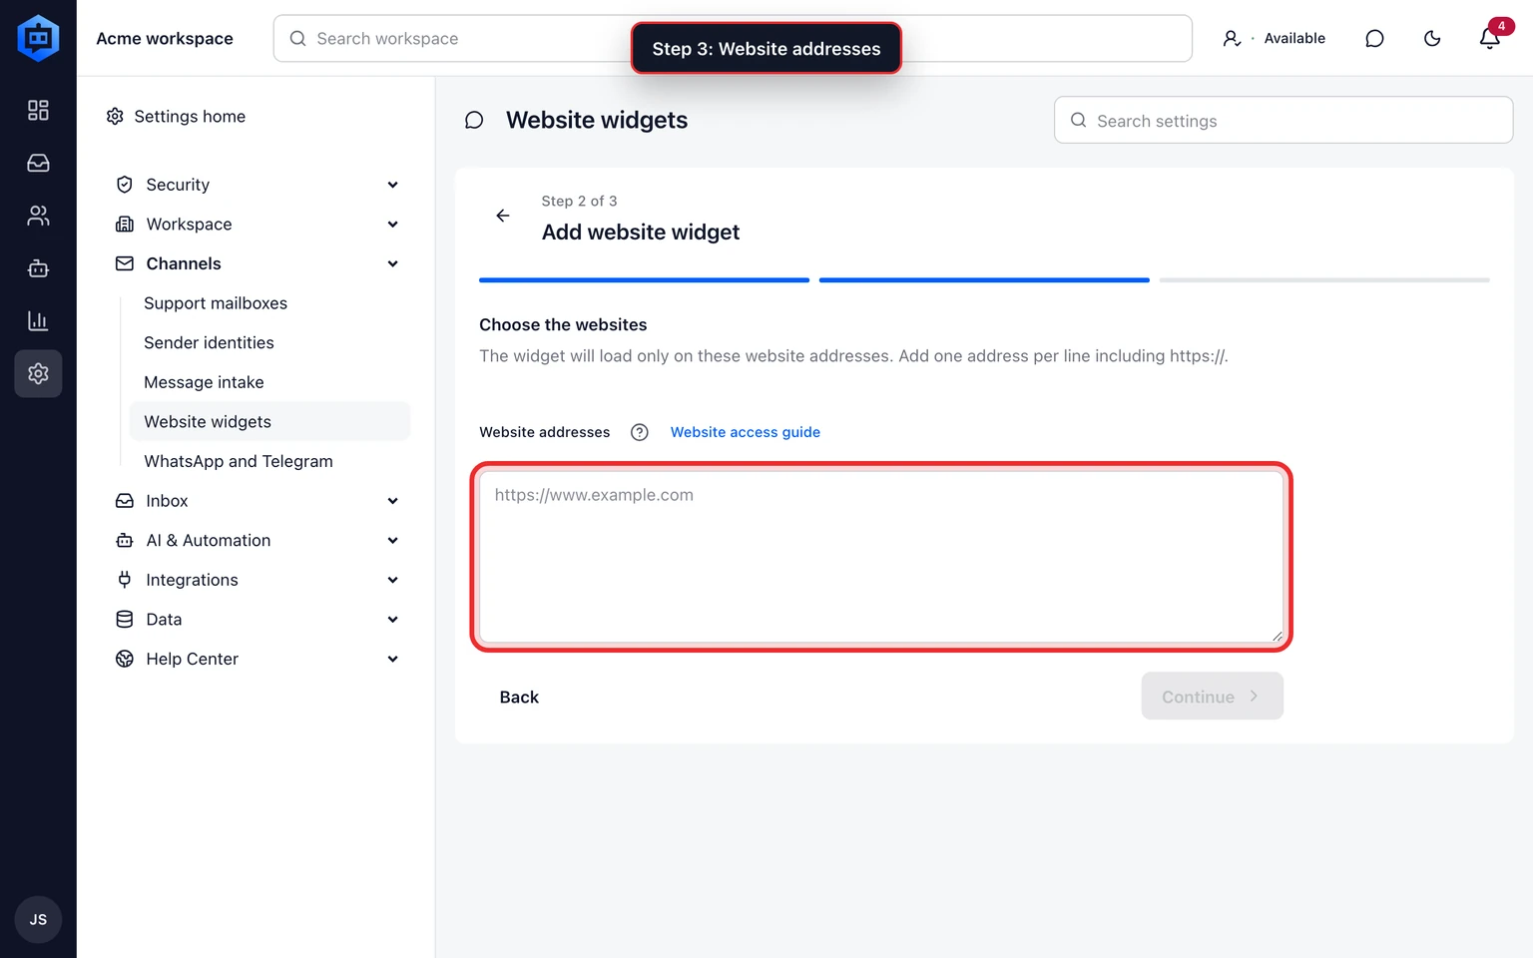This screenshot has height=958, width=1533.
Task: Click the Help Center label in sidebar
Action: pyautogui.click(x=192, y=659)
